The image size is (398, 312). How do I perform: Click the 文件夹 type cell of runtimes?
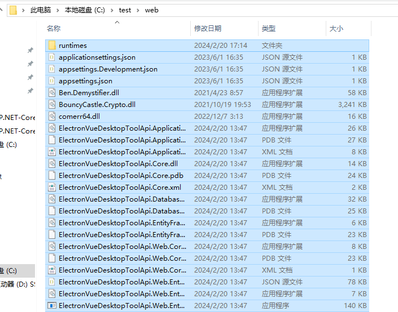[272, 45]
